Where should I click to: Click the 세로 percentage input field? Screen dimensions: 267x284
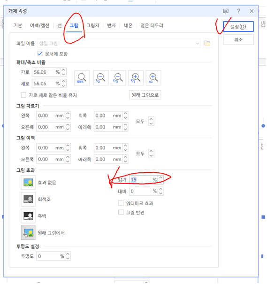[46, 84]
